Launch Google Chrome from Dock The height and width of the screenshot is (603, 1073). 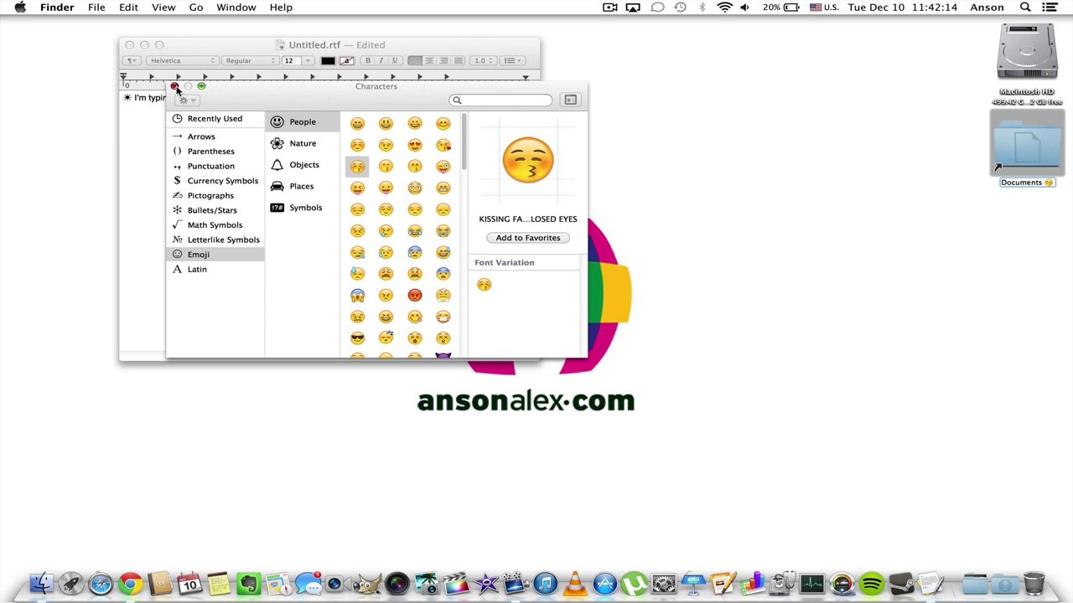pos(130,584)
